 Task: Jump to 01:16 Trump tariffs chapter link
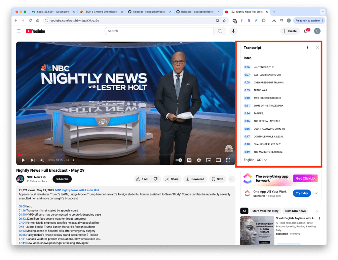22,210
